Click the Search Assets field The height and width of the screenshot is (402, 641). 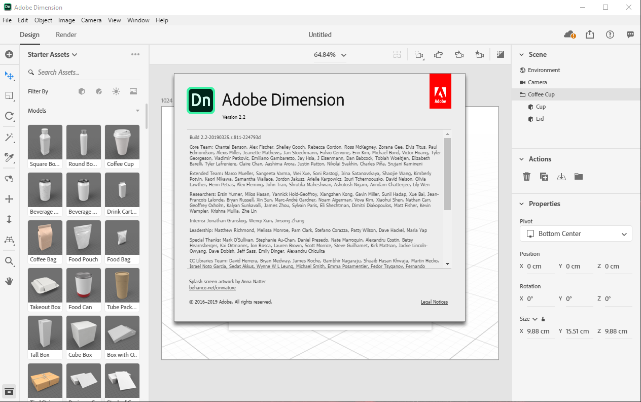point(84,72)
